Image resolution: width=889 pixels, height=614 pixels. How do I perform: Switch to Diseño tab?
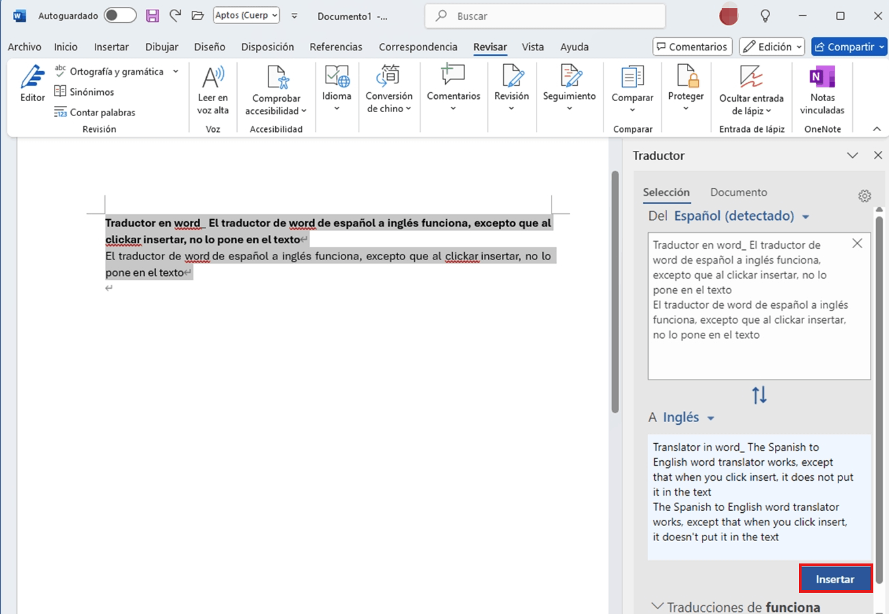coord(210,47)
